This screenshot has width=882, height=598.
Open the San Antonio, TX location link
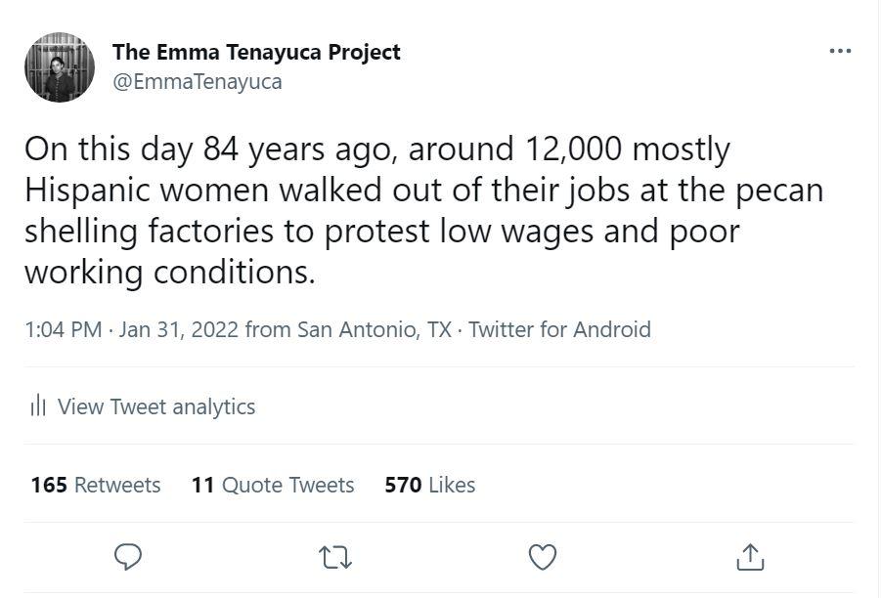click(x=375, y=329)
